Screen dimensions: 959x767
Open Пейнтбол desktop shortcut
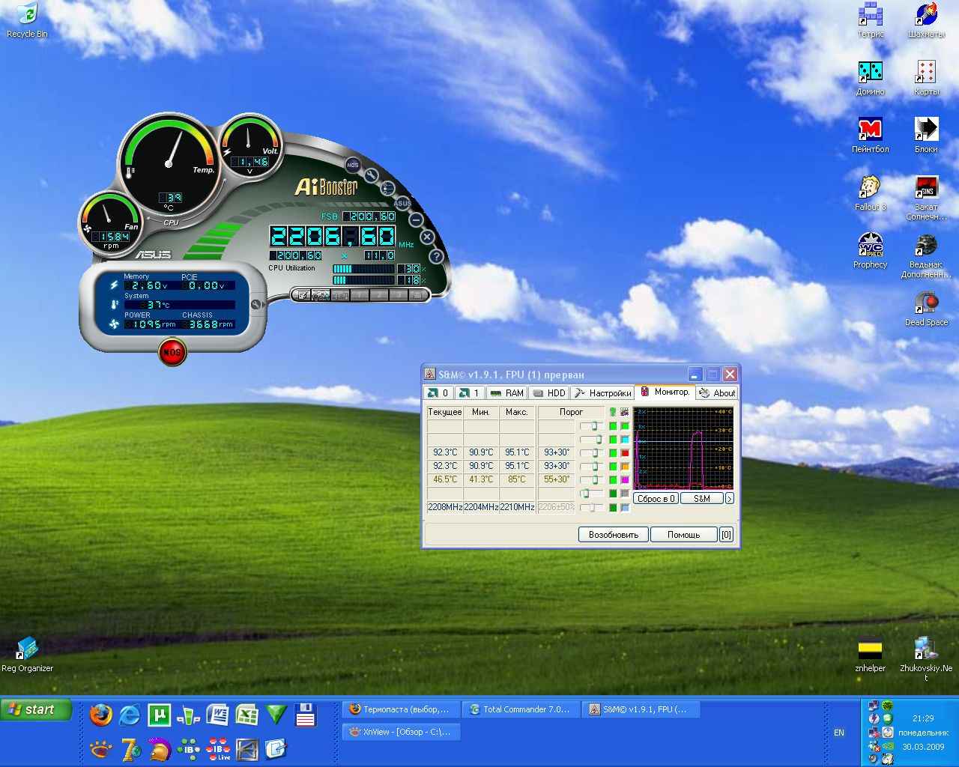click(x=870, y=136)
